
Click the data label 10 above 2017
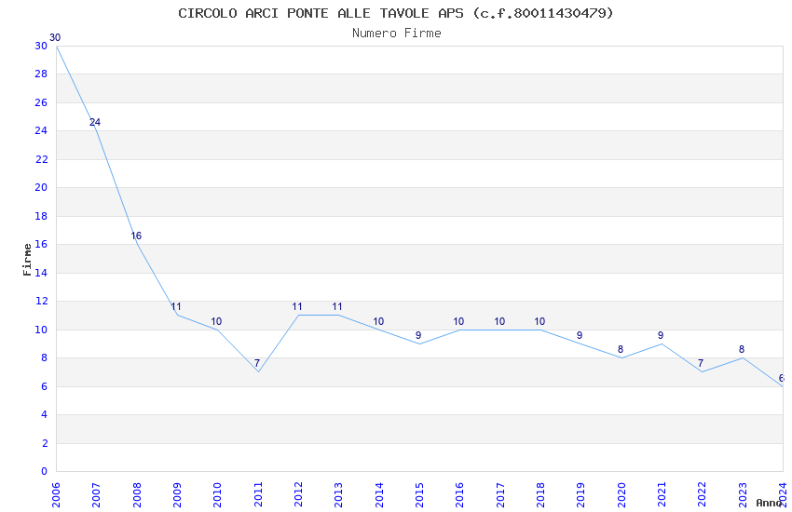[x=499, y=321]
